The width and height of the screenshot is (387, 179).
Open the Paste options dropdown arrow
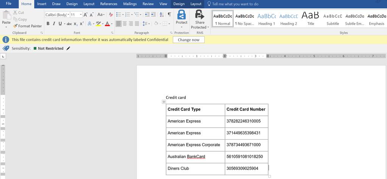coord(6,27)
